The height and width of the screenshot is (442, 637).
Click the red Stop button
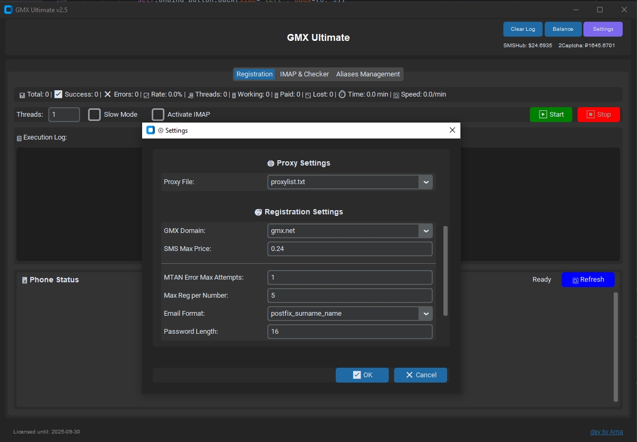point(599,115)
